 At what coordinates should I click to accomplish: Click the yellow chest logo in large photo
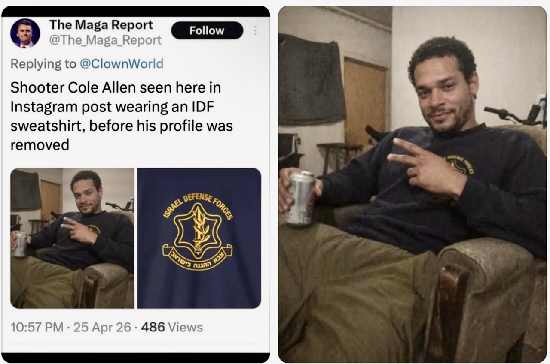pos(459,165)
